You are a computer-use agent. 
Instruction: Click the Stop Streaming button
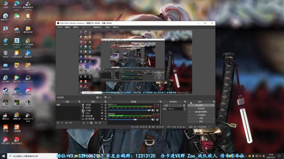coord(199,105)
